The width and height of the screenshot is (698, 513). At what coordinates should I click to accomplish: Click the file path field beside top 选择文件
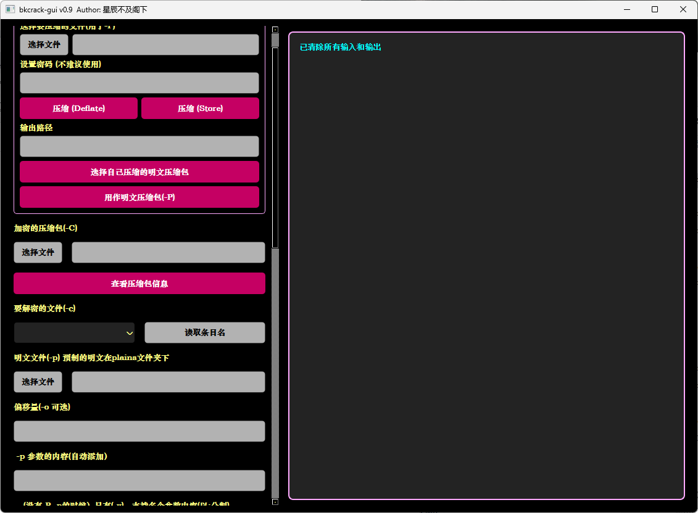coord(165,44)
